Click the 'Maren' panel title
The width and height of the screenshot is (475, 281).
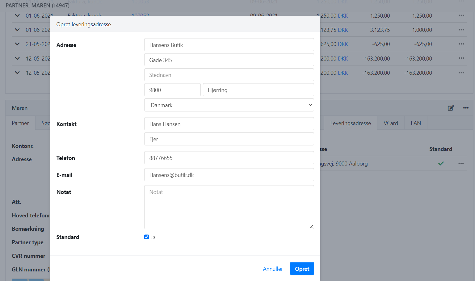click(x=20, y=108)
